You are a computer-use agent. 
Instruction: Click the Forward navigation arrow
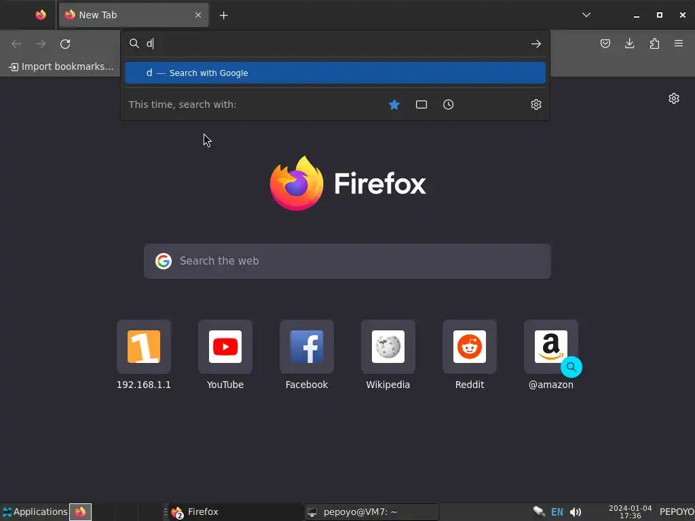(41, 44)
